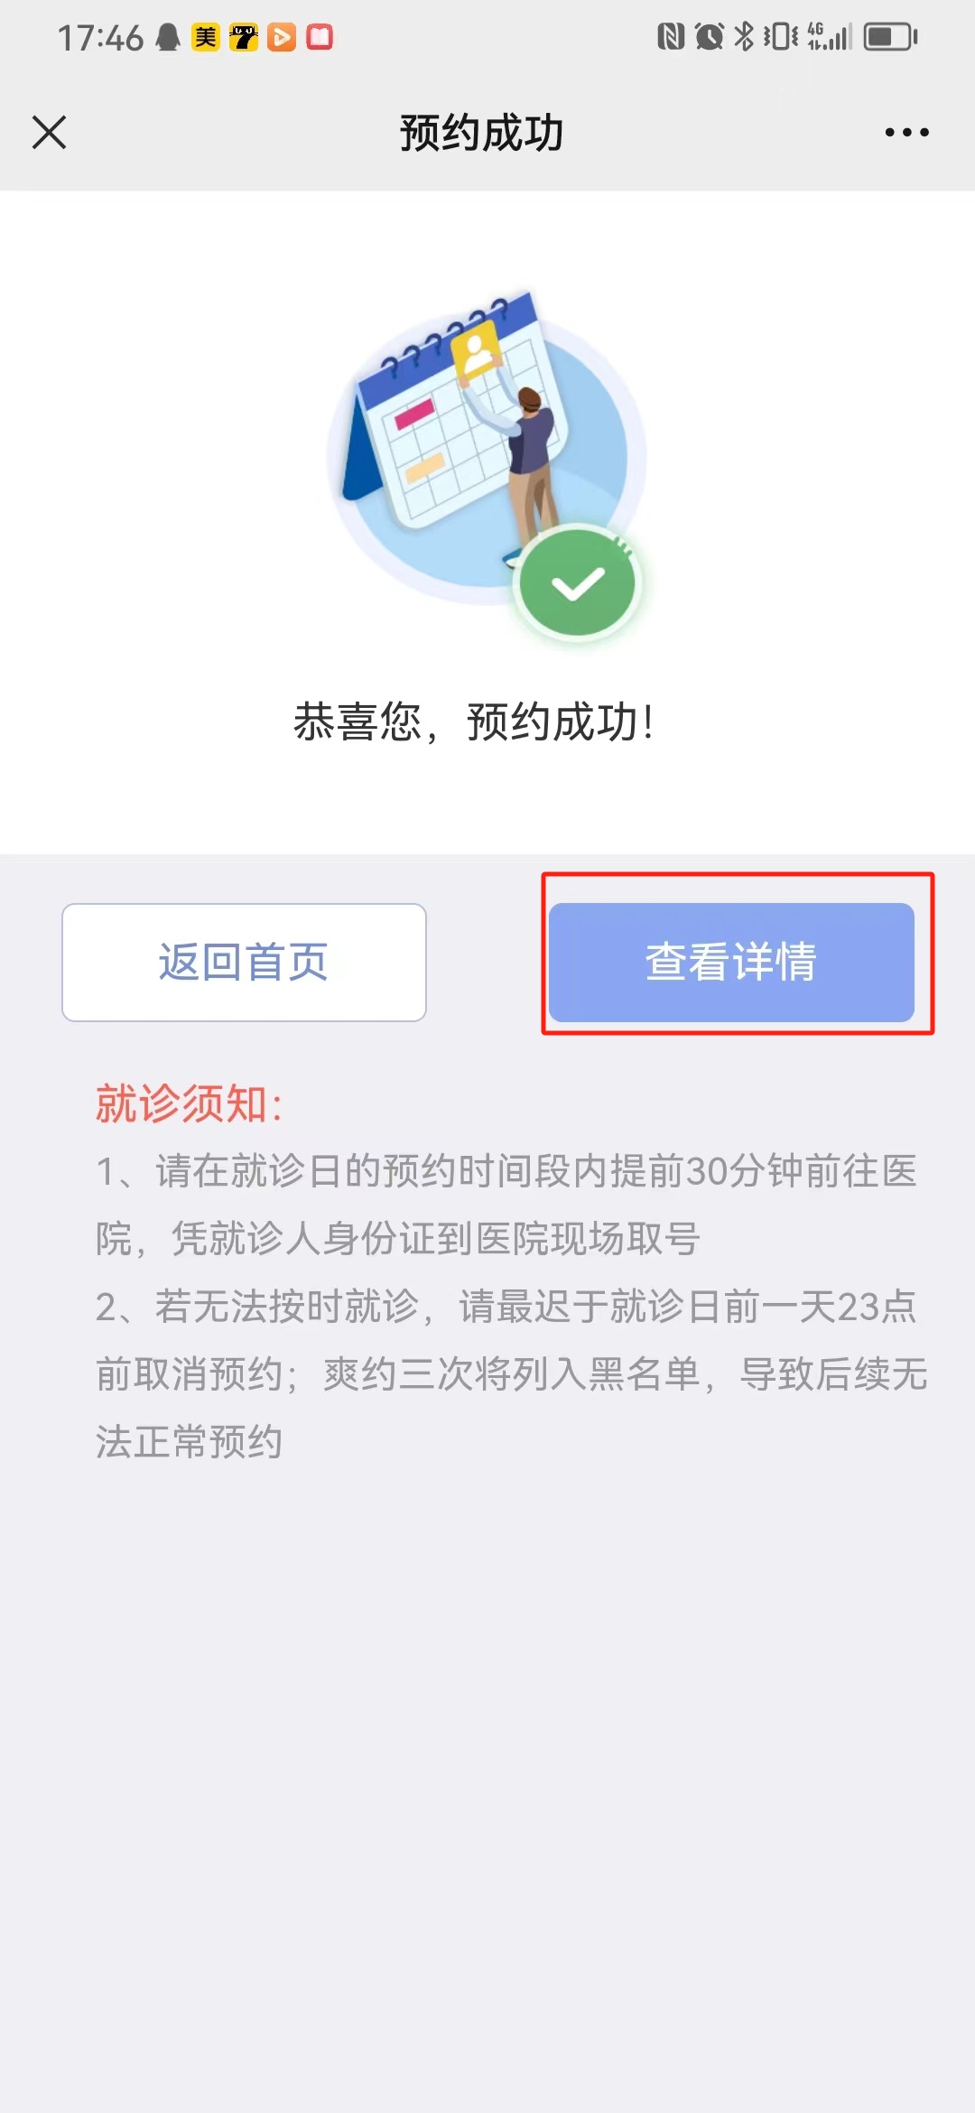The image size is (975, 2113).
Task: Tap the red book notification icon
Action: click(x=320, y=37)
